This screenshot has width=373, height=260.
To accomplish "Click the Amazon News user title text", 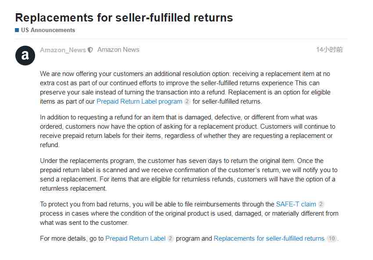I will point(118,50).
